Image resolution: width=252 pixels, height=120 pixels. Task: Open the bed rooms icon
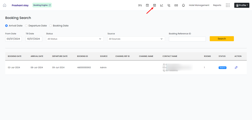(x=140, y=5)
